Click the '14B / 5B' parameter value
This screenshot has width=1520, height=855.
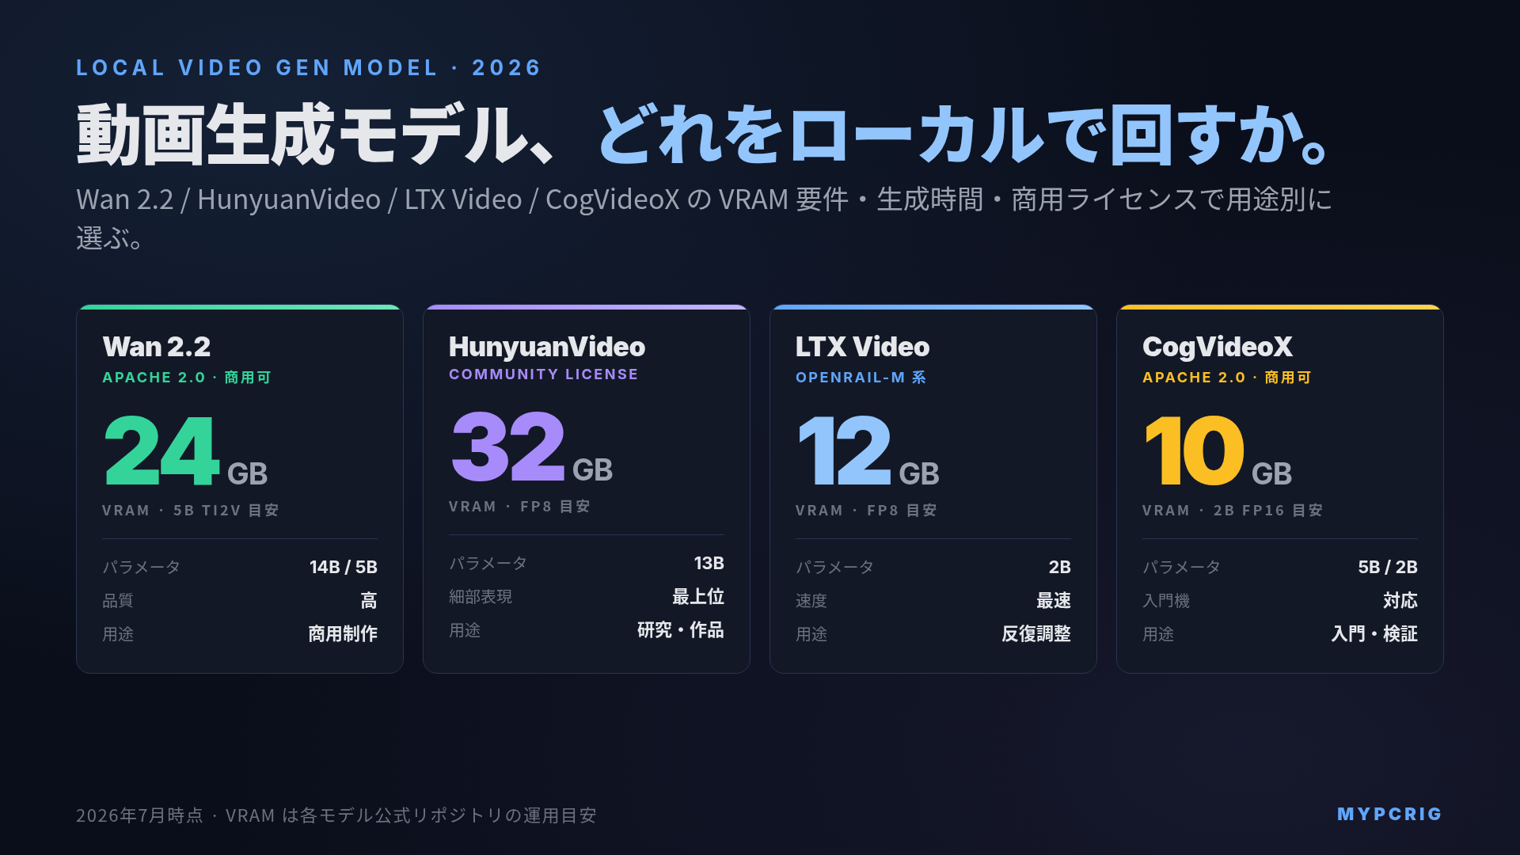point(344,567)
